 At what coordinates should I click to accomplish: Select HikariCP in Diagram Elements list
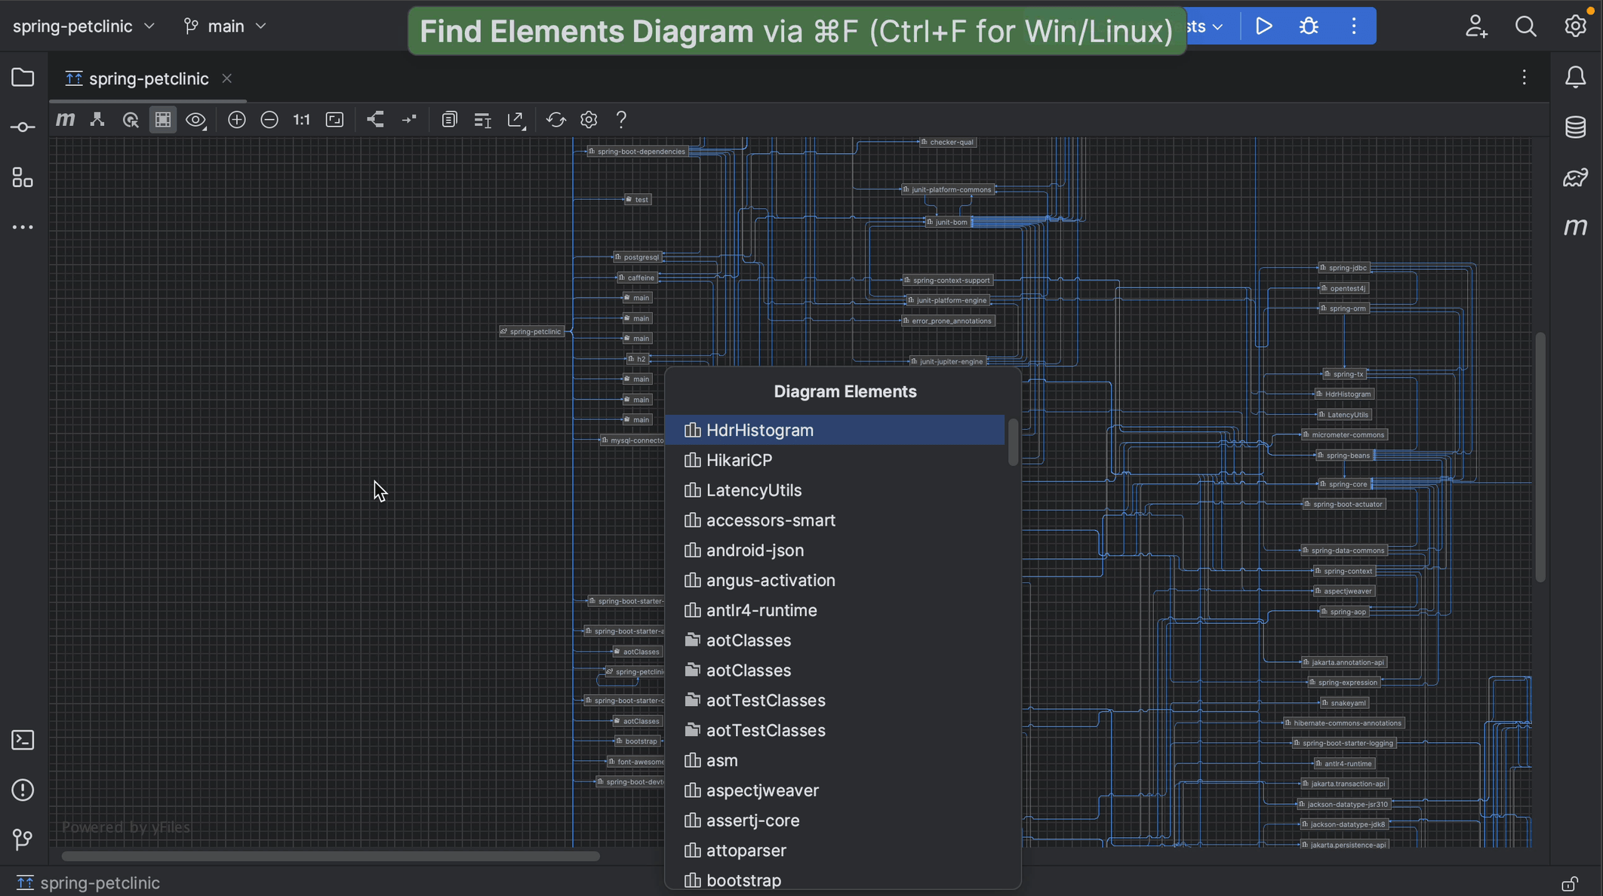[738, 459]
